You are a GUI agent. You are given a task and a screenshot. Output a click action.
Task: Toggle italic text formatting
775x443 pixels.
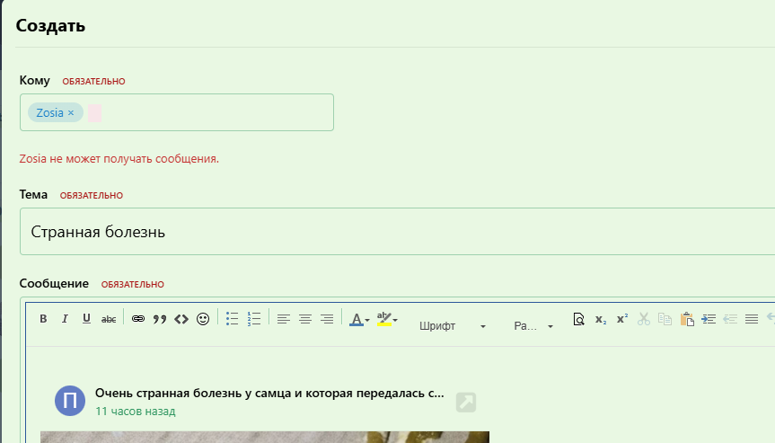pyautogui.click(x=65, y=319)
